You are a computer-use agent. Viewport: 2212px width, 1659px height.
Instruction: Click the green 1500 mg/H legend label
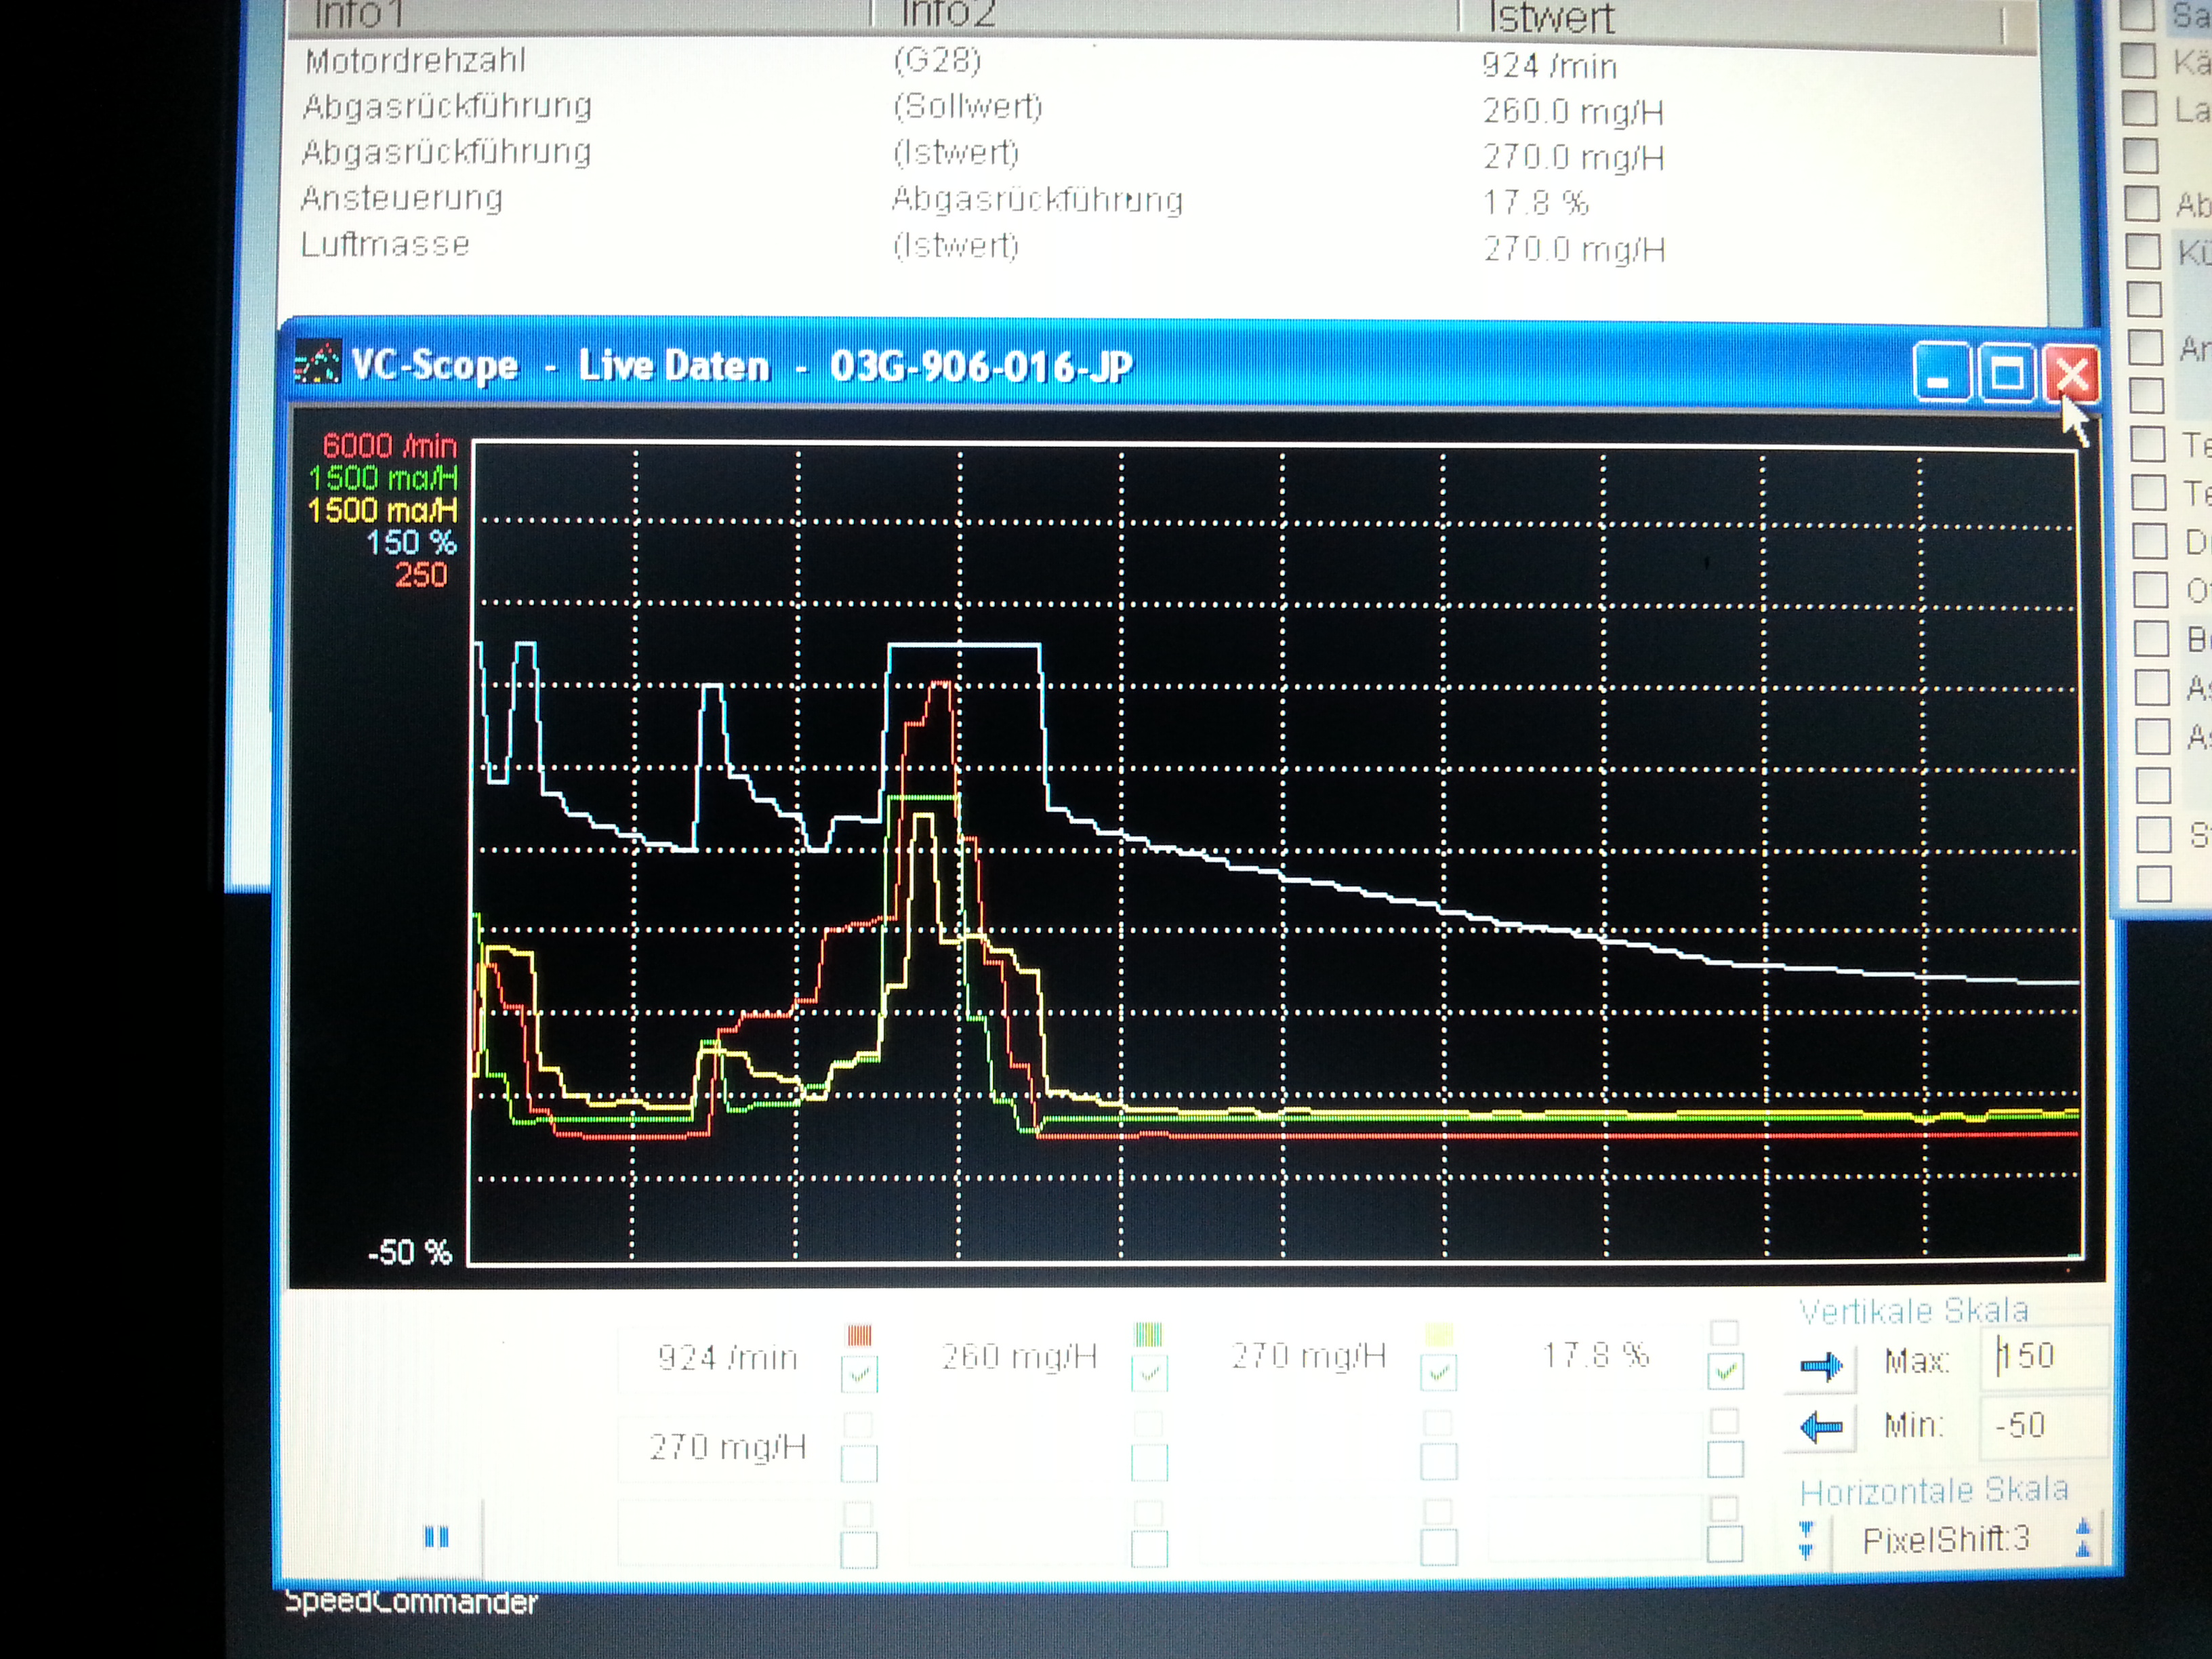point(382,478)
